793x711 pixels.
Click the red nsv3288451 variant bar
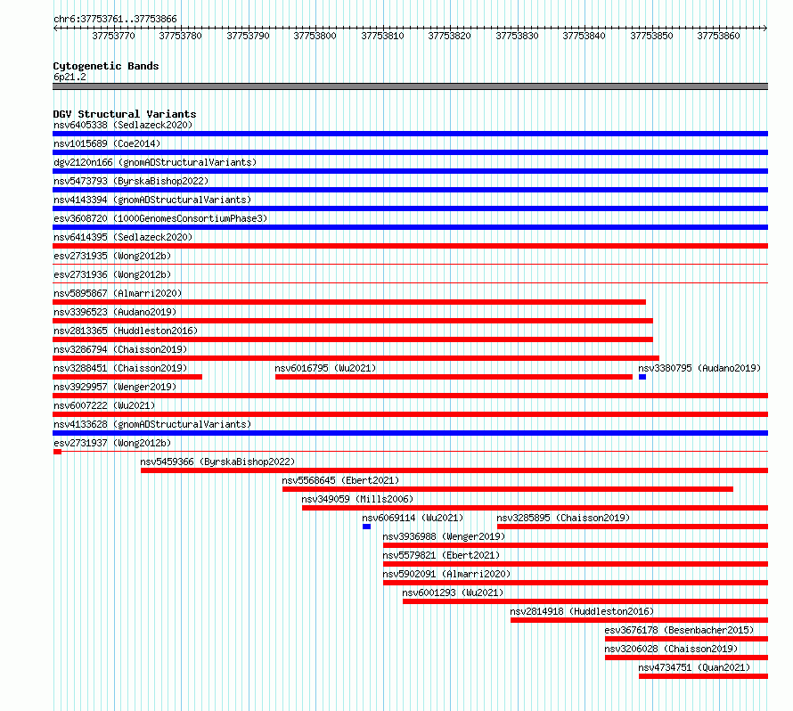pos(127,377)
